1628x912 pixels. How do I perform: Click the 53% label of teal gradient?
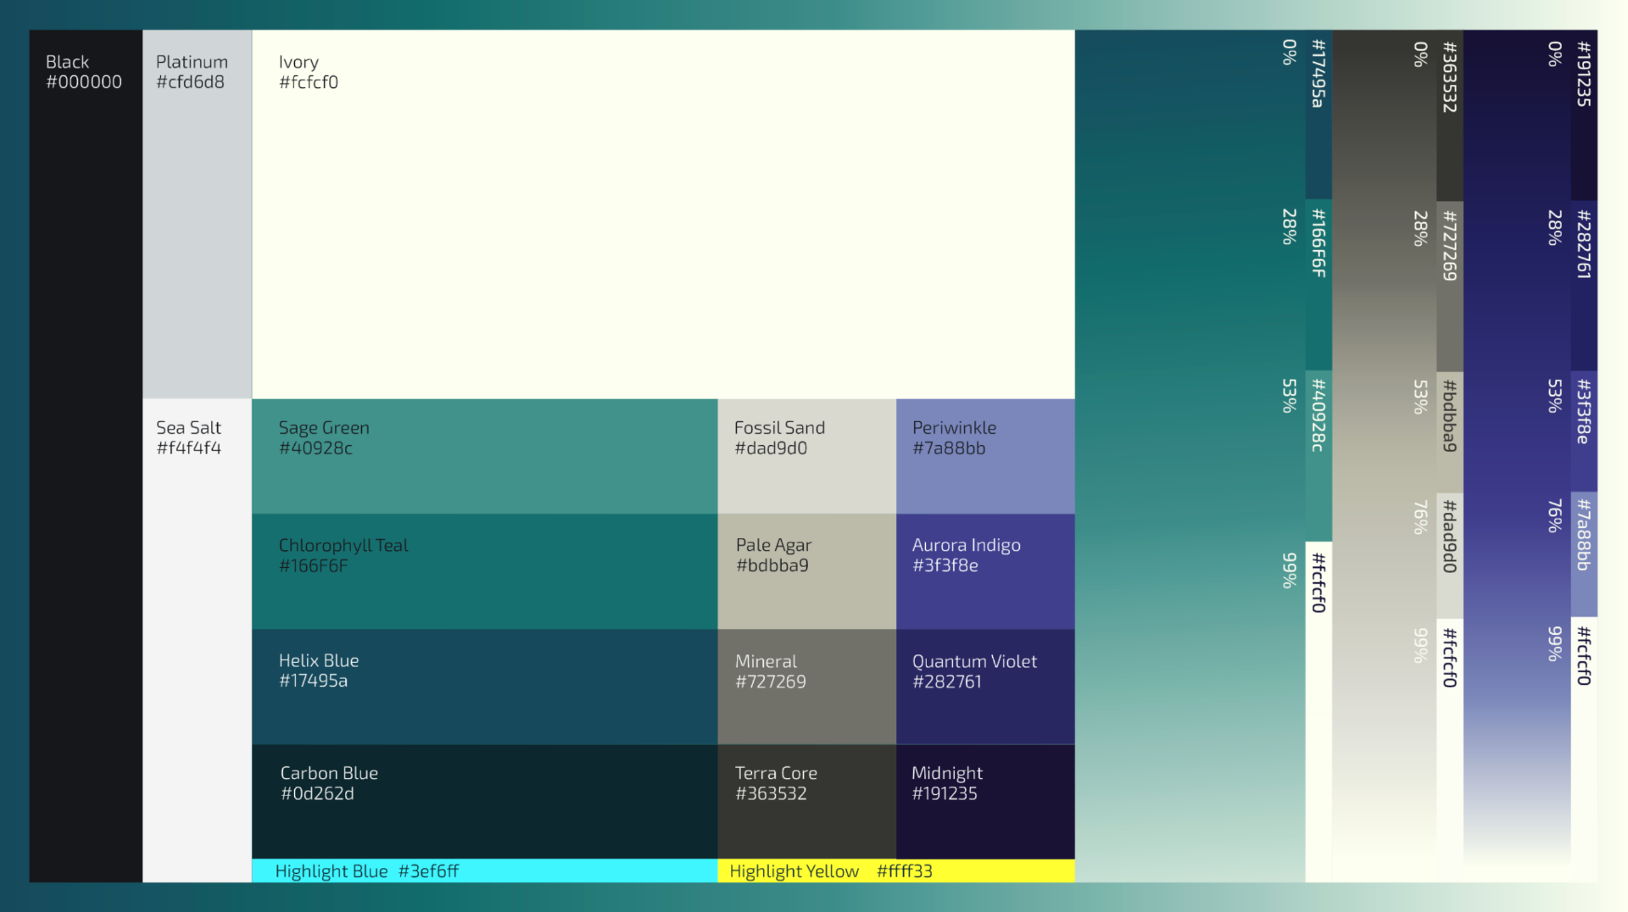pos(1290,396)
